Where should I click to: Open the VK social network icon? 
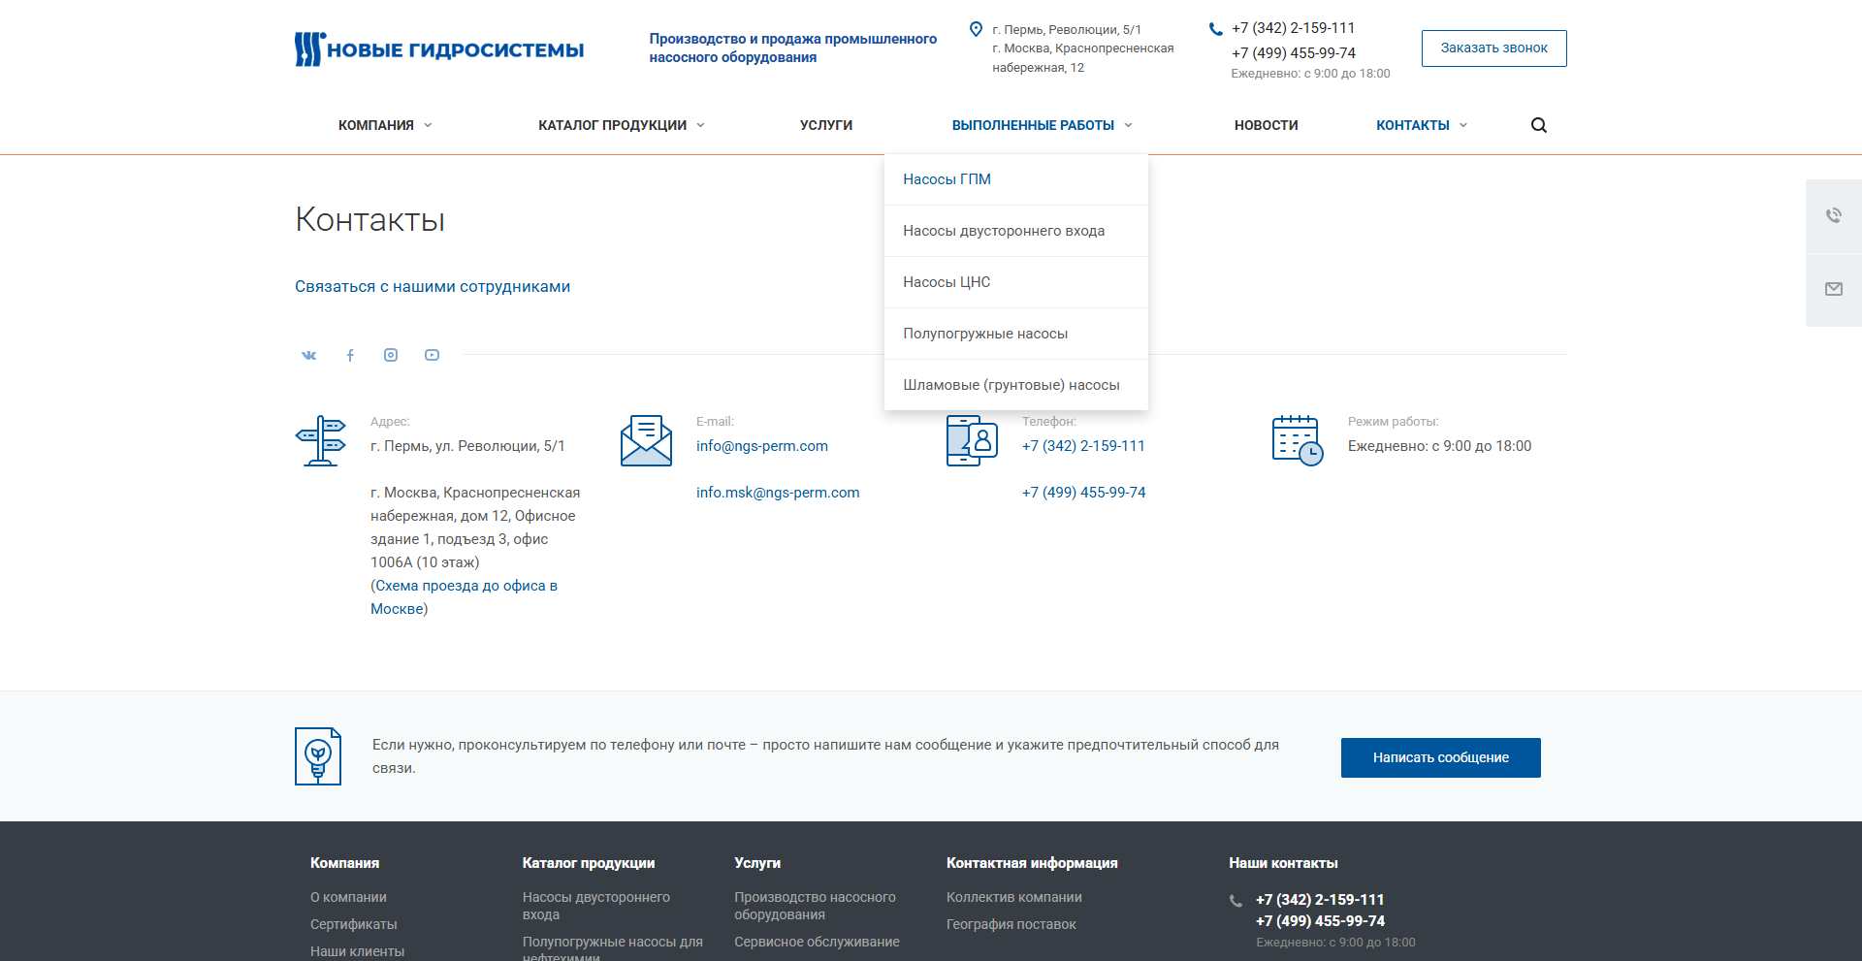tap(308, 355)
